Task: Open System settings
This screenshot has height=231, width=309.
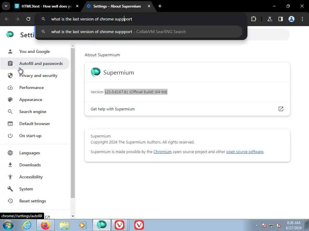Action: click(x=35, y=189)
